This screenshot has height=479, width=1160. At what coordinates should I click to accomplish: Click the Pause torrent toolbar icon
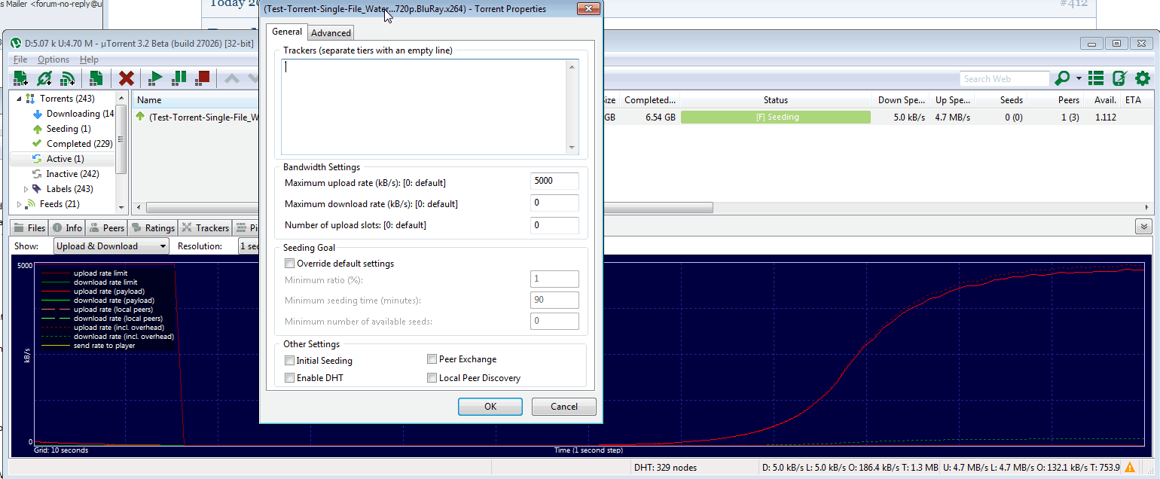click(x=179, y=78)
